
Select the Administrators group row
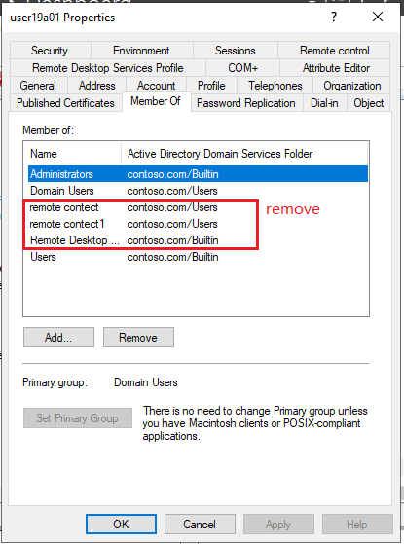(199, 174)
